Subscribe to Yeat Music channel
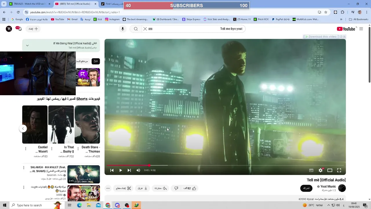Viewport: 371px width, 209px height. pyautogui.click(x=306, y=188)
